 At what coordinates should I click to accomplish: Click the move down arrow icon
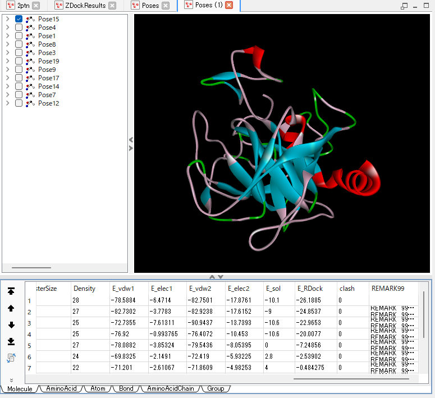[11, 325]
